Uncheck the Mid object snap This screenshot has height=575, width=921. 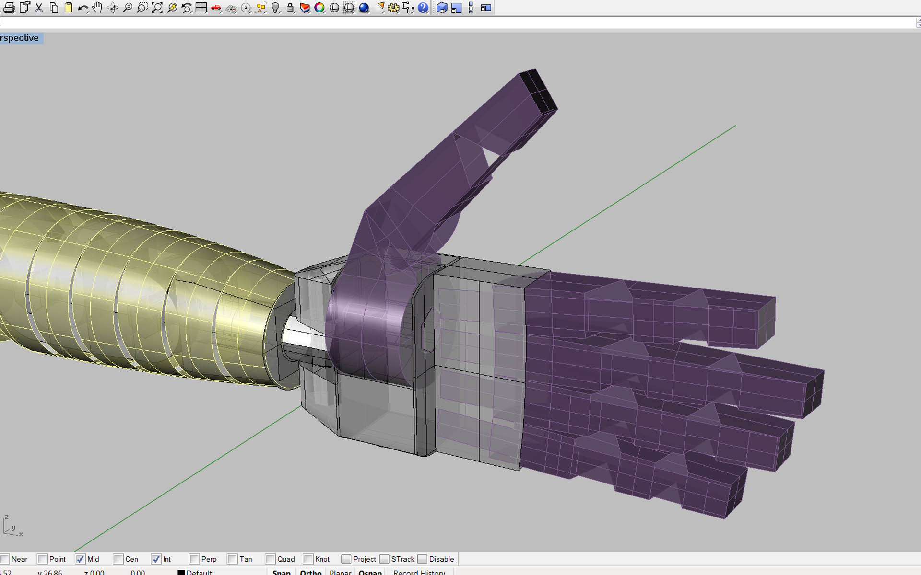click(80, 559)
